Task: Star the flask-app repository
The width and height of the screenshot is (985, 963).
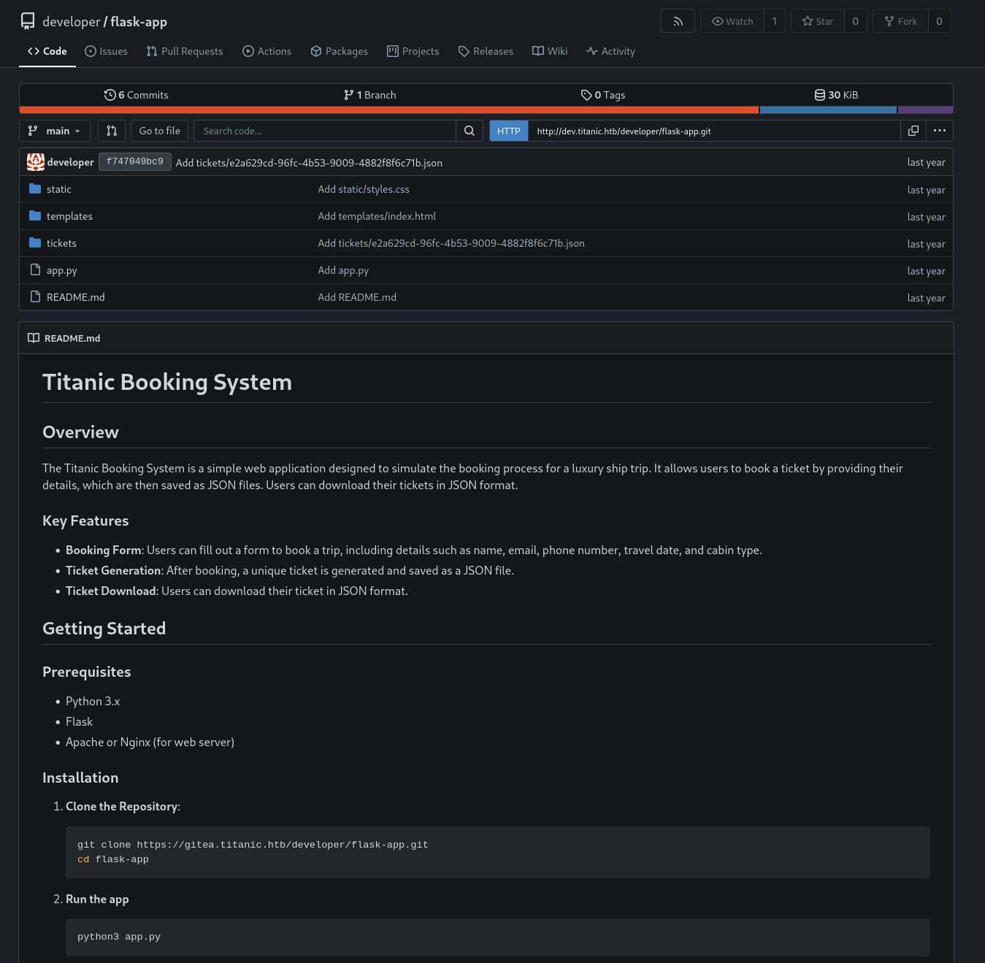Action: (x=817, y=20)
